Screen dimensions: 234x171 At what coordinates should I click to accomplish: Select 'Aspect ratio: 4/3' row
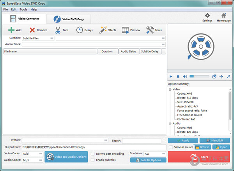tap(188, 106)
